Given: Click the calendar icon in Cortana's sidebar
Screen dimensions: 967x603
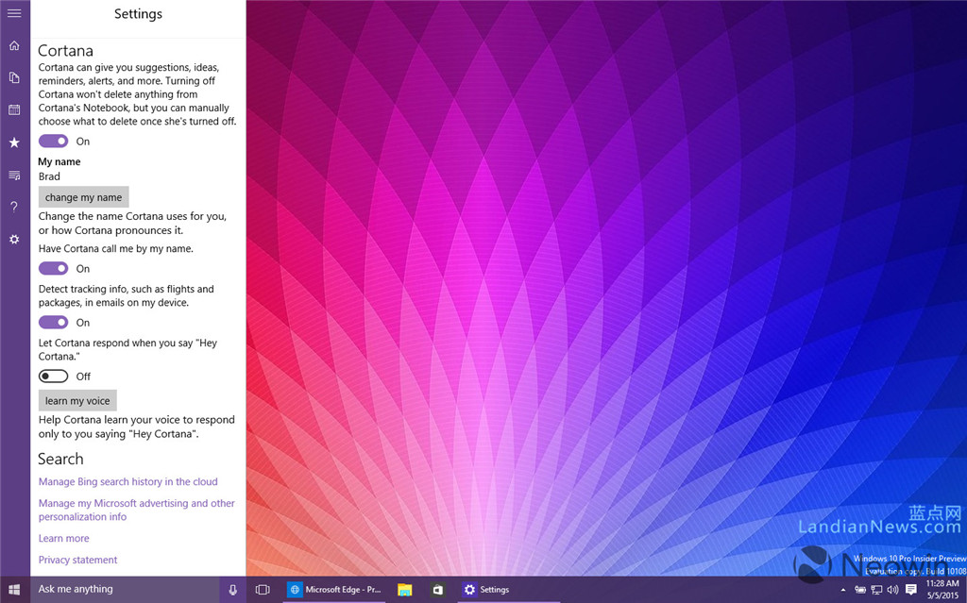Looking at the screenshot, I should (x=13, y=109).
